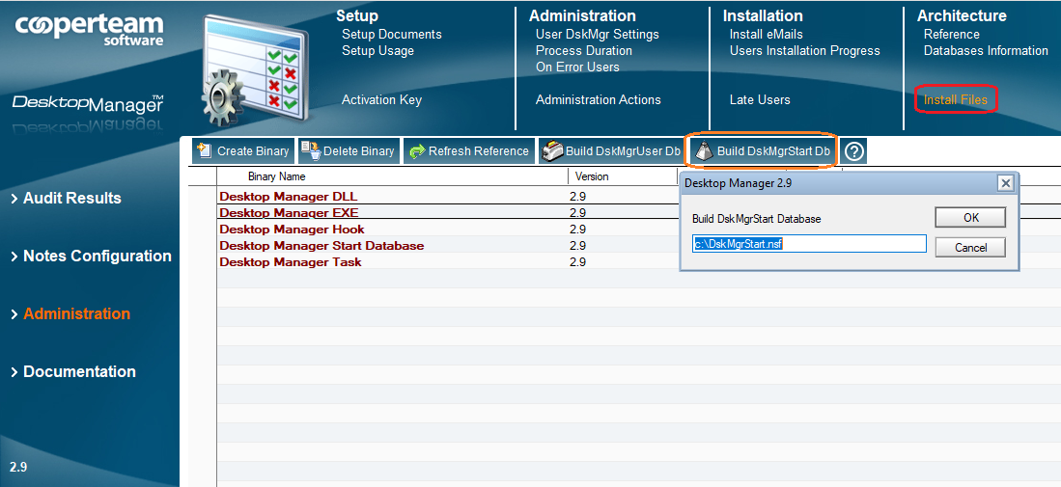Click the Create Binary toolbar icon
The image size is (1061, 487).
click(x=205, y=150)
